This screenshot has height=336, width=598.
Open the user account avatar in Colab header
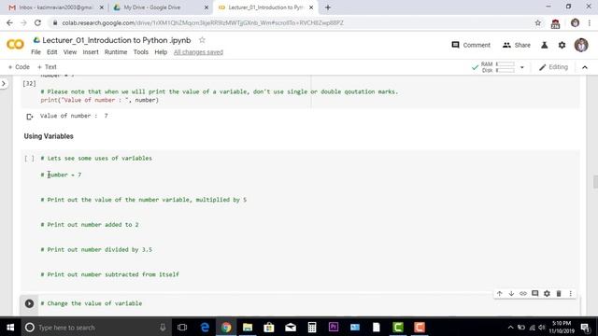pyautogui.click(x=581, y=45)
